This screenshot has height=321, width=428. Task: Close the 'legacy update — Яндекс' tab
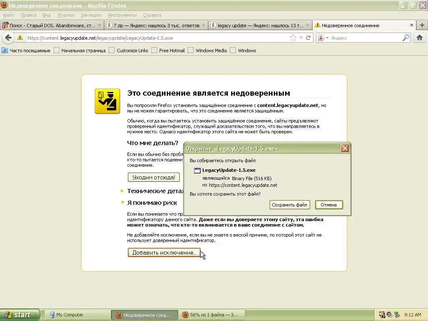tap(308, 25)
